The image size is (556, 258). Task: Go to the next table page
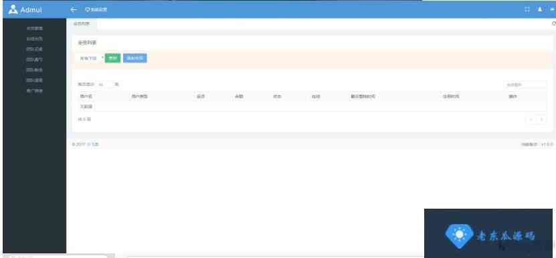coord(541,119)
